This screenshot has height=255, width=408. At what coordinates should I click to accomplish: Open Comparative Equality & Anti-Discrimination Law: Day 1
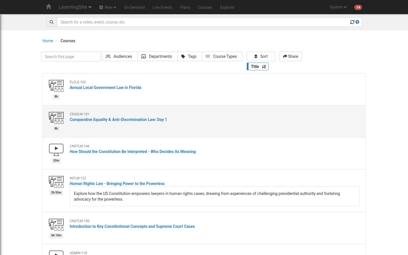(x=118, y=120)
